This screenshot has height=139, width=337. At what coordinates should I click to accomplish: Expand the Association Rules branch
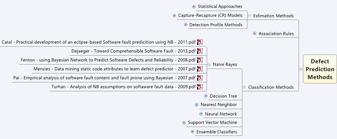click(255, 34)
